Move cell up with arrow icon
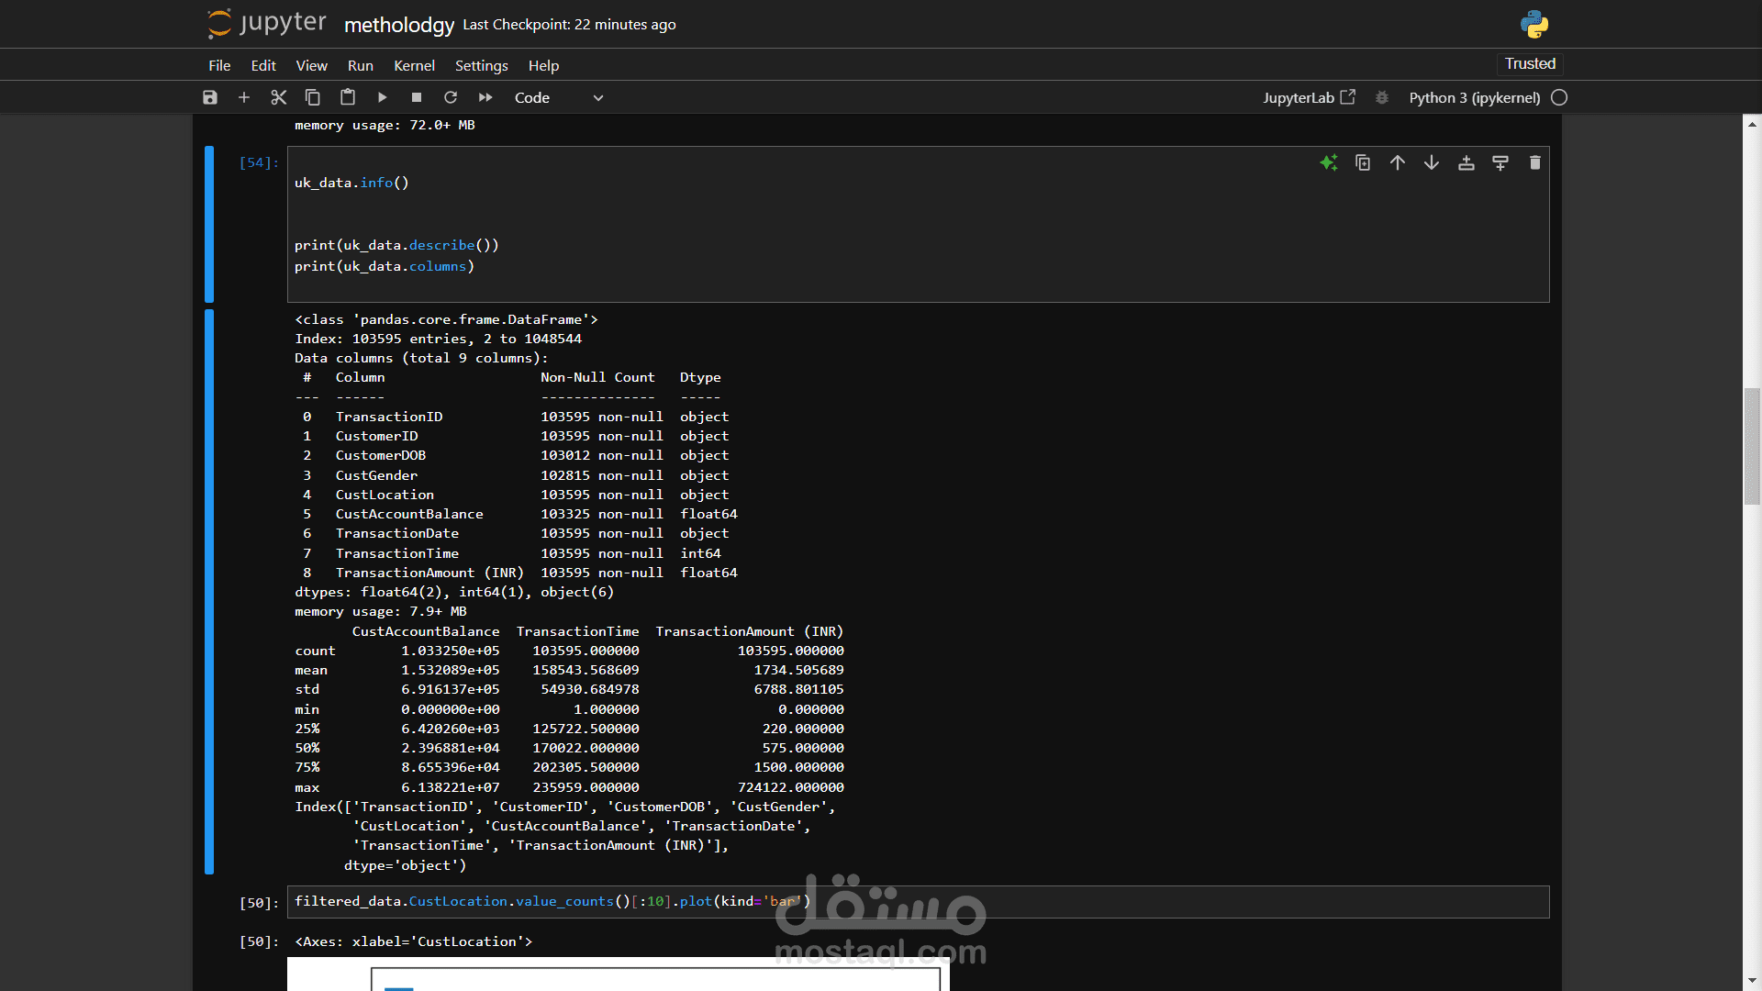Screen dimensions: 1762x991 click(x=1397, y=162)
